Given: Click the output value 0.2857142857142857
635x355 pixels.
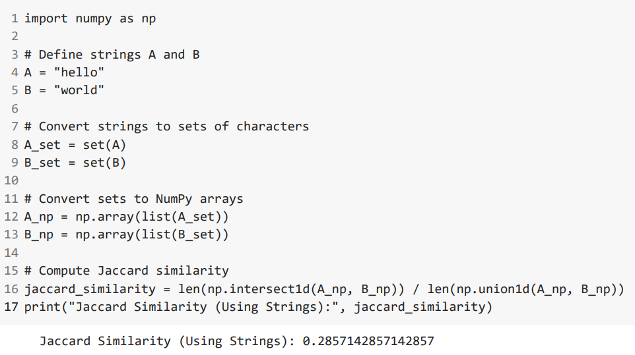Looking at the screenshot, I should [368, 341].
